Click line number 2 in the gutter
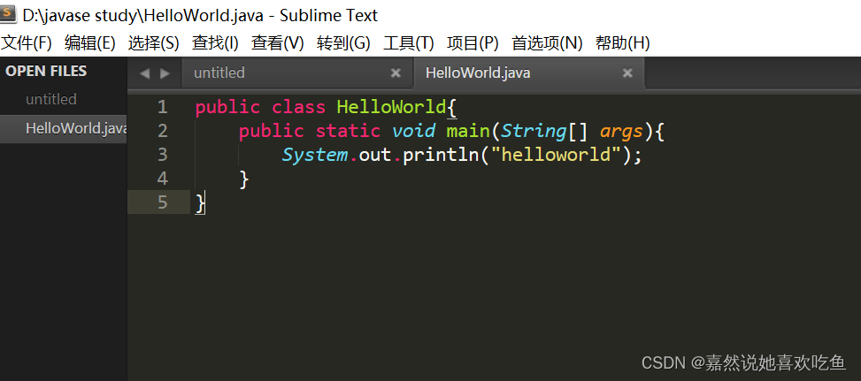The width and height of the screenshot is (861, 381). 162,131
